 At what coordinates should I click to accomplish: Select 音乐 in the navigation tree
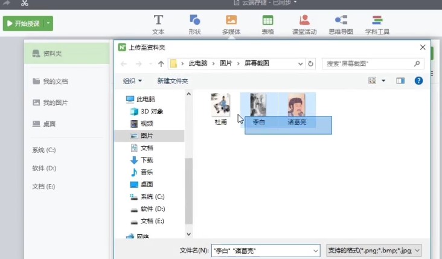[142, 172]
